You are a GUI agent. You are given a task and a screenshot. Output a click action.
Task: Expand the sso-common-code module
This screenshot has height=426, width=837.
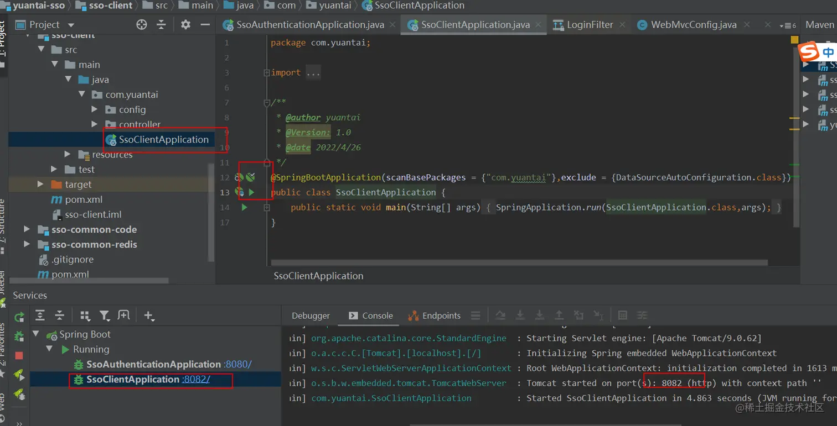point(27,229)
